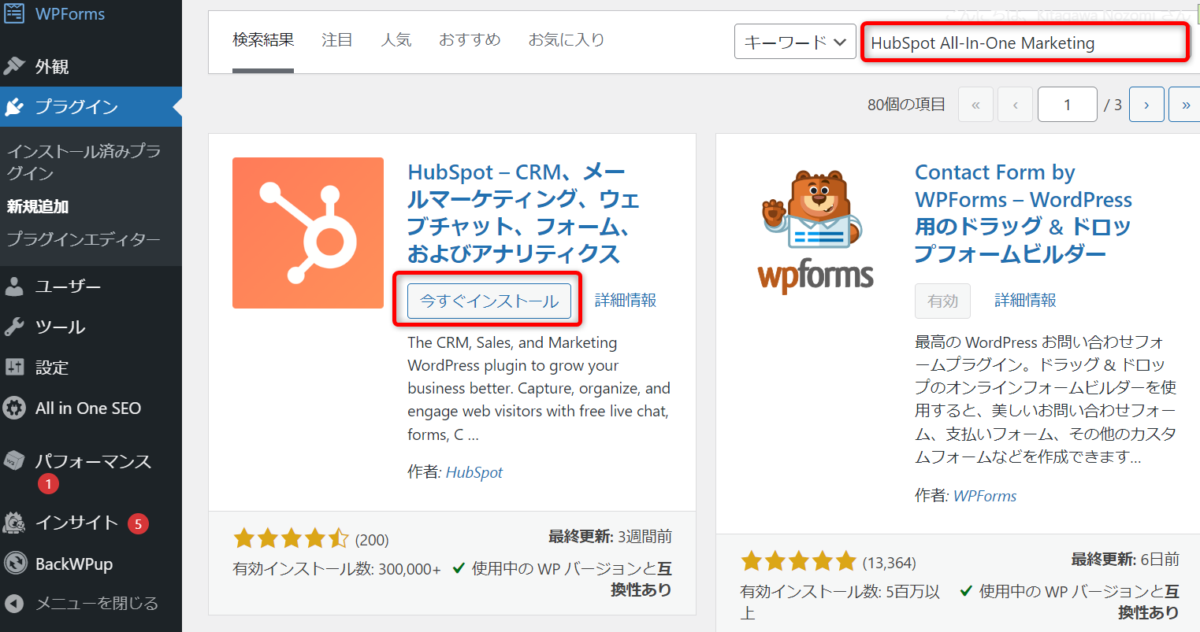The image size is (1200, 632).
Task: Click the パフォーマンス notification badge 1
Action: [x=48, y=484]
